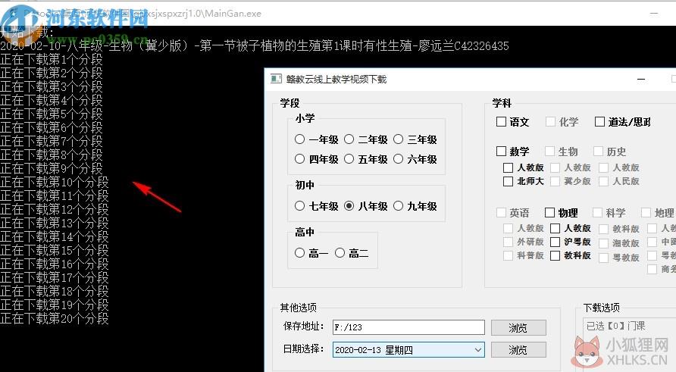Screen dimensions: 676x372
Task: Click console line 正在下载第20个分段
Action: 55,318
